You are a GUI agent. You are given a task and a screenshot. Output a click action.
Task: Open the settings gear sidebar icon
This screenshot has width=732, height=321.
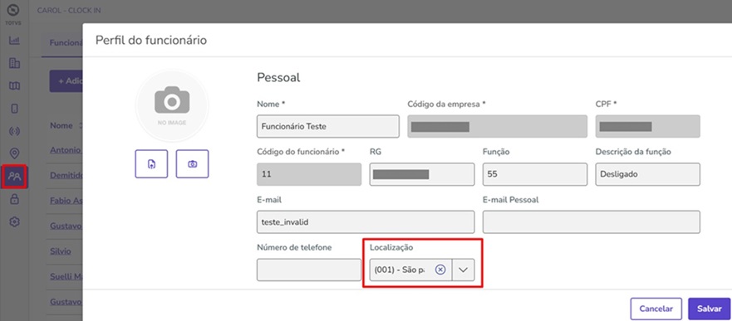pyautogui.click(x=14, y=221)
